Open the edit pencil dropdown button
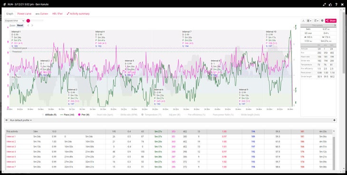Screen dimensions: 347x175 point(309,20)
